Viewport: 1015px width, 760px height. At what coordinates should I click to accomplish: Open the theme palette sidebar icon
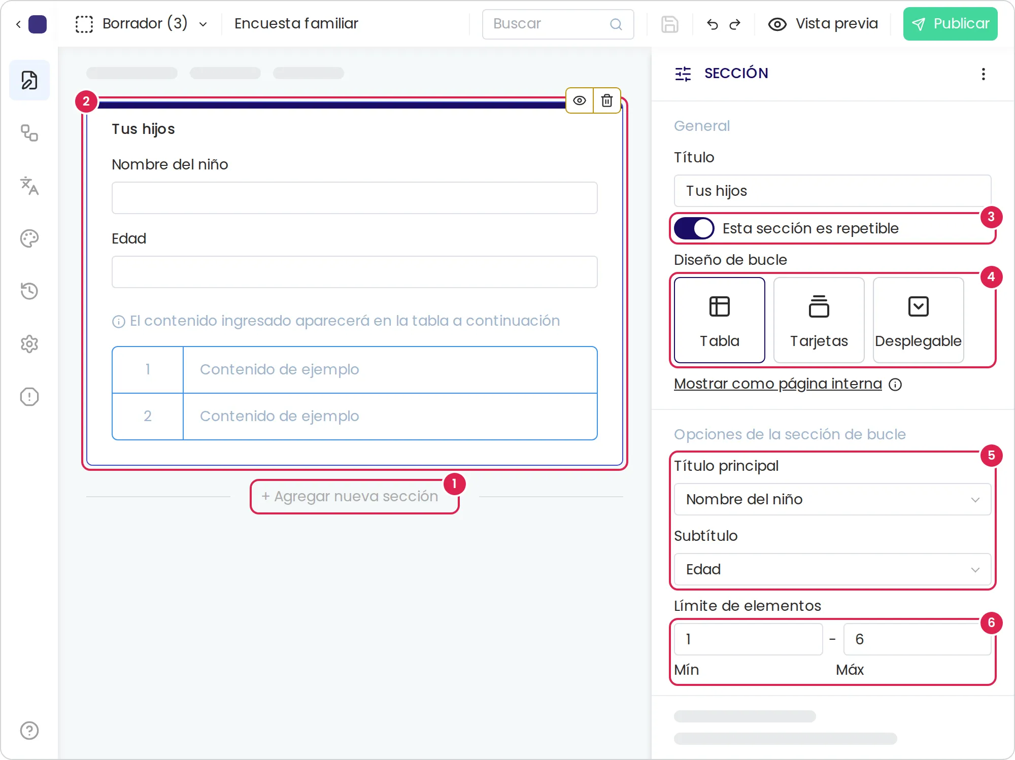(x=29, y=238)
